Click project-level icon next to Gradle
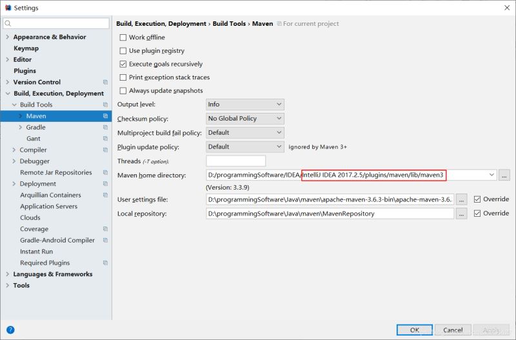 (105, 127)
